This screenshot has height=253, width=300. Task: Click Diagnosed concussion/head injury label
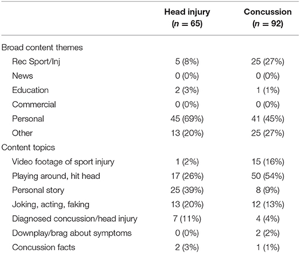click(x=75, y=219)
